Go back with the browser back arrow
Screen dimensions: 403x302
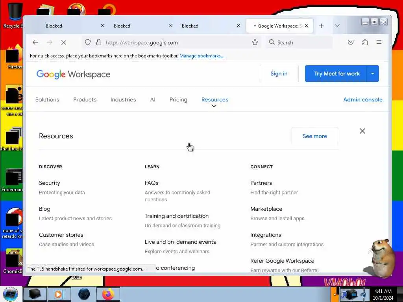35,42
